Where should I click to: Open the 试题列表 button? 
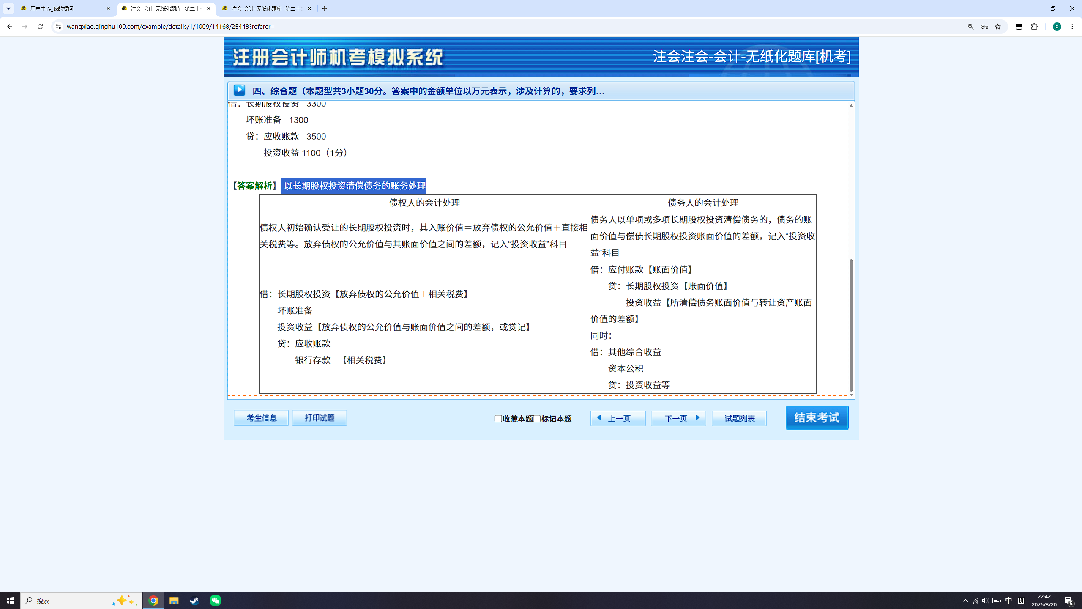739,418
